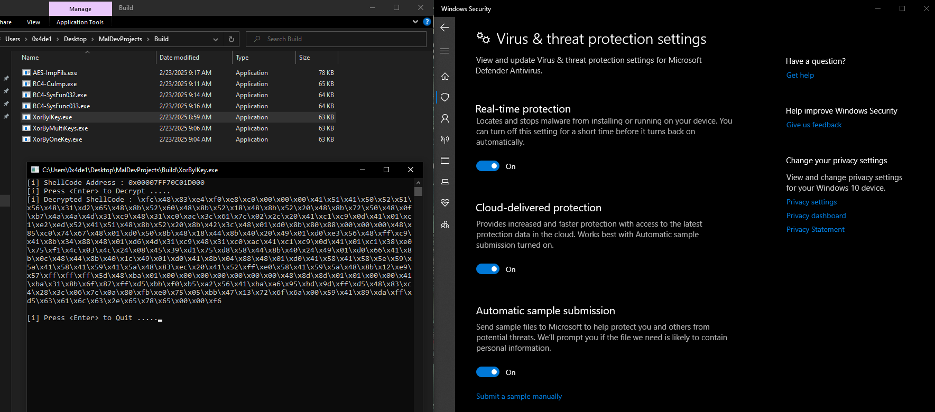Open App & browser control icon
Viewport: 935px width, 412px height.
(x=445, y=161)
